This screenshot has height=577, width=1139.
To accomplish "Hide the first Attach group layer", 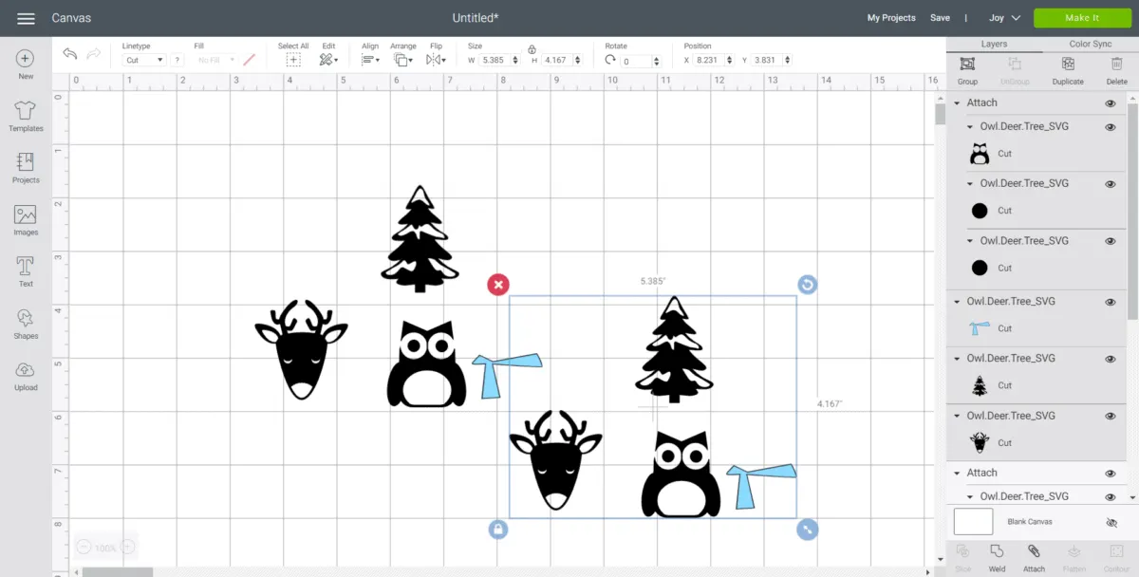I will (x=1110, y=102).
